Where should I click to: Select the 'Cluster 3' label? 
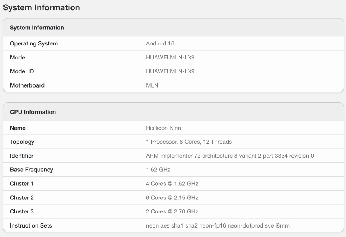coord(22,212)
